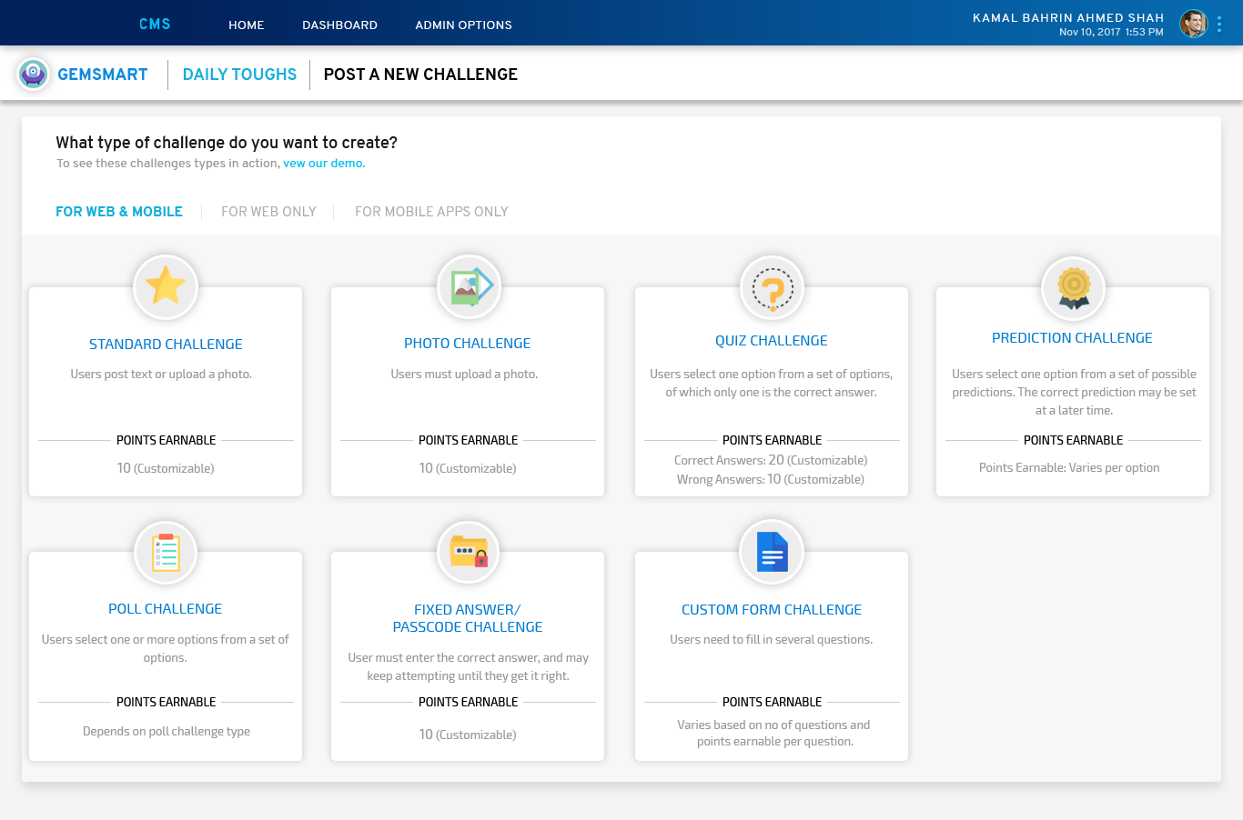This screenshot has height=820, width=1243.
Task: Click the Custom Form document icon
Action: [x=772, y=552]
